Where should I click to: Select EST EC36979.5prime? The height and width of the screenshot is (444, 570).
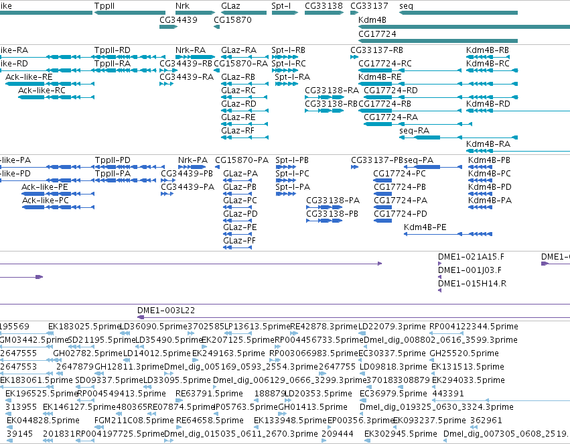362,400
